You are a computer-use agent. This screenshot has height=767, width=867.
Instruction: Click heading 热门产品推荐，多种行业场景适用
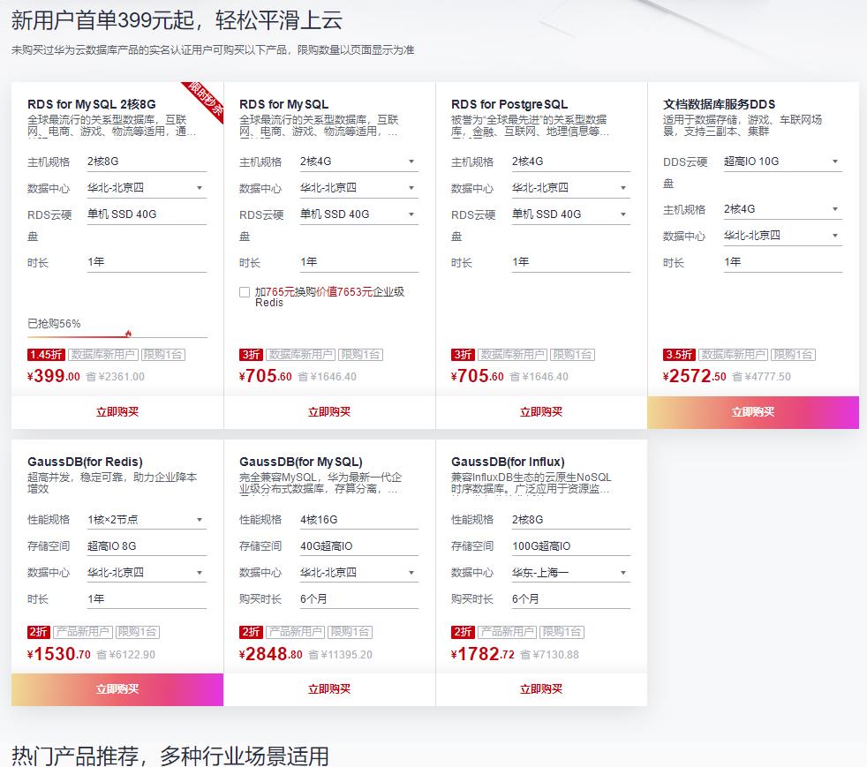pyautogui.click(x=170, y=756)
